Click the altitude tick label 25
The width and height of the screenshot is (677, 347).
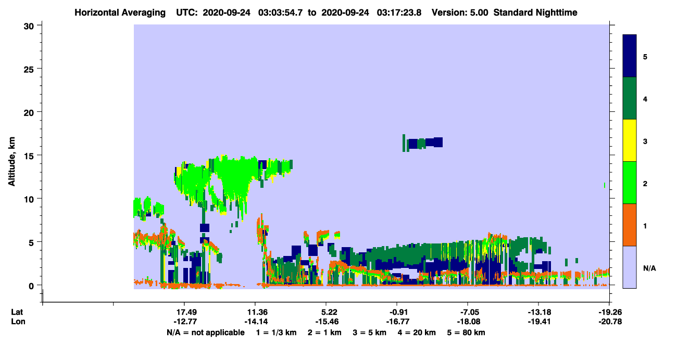(x=30, y=69)
